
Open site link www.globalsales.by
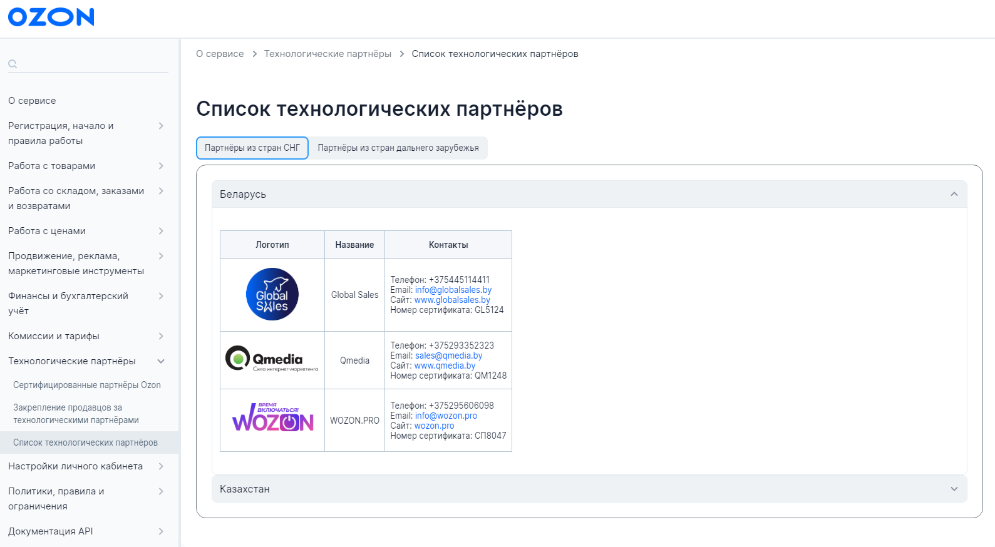click(452, 300)
